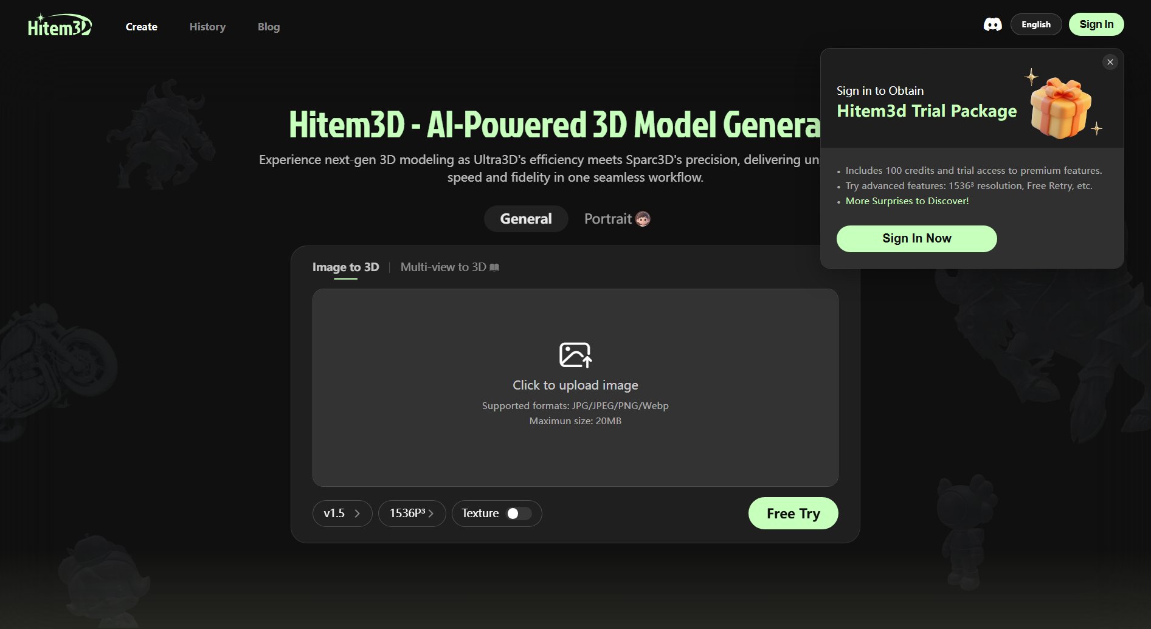Screen dimensions: 1151x629
Task: Click the Sign In button in header
Action: 1096,24
